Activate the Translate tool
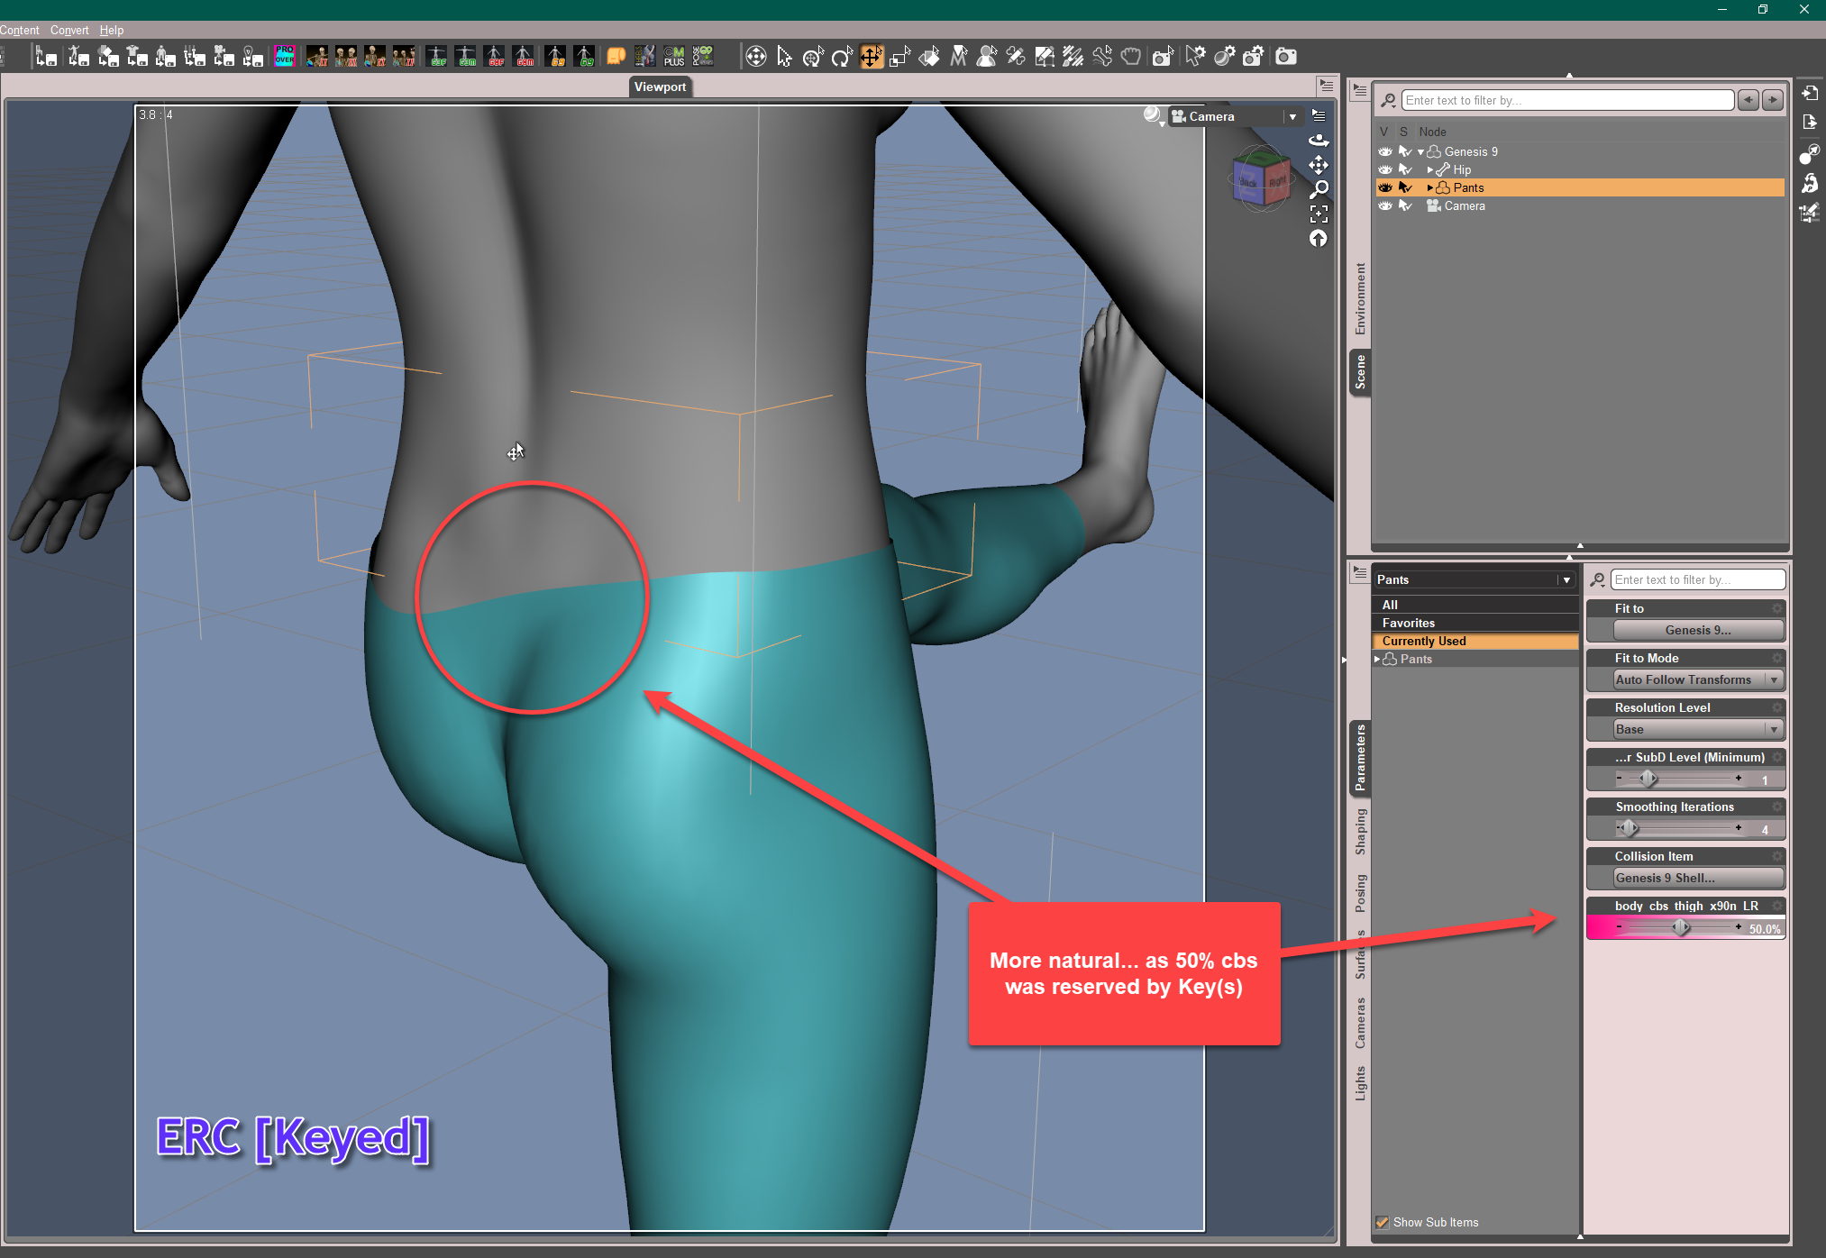 pos(871,58)
